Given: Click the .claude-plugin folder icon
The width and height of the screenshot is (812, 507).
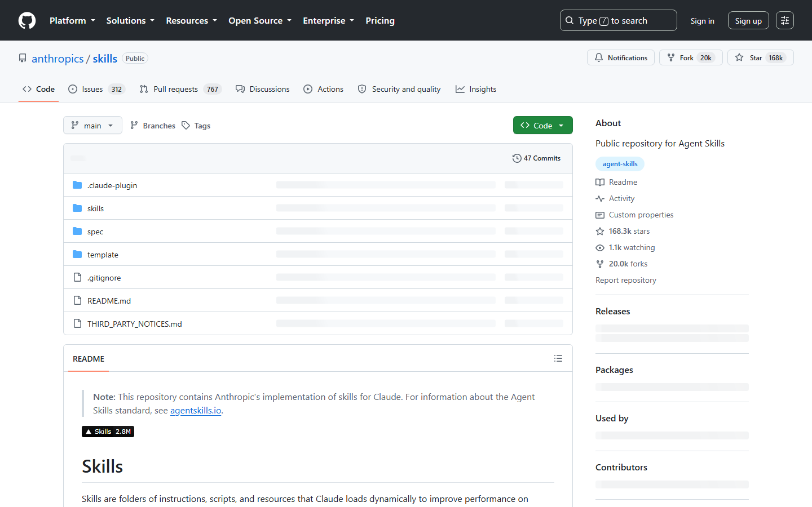Looking at the screenshot, I should coord(77,185).
